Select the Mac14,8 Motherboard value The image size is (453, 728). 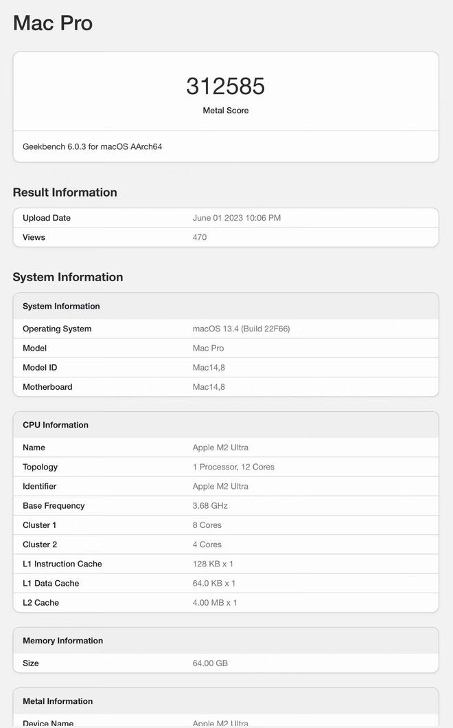click(209, 387)
